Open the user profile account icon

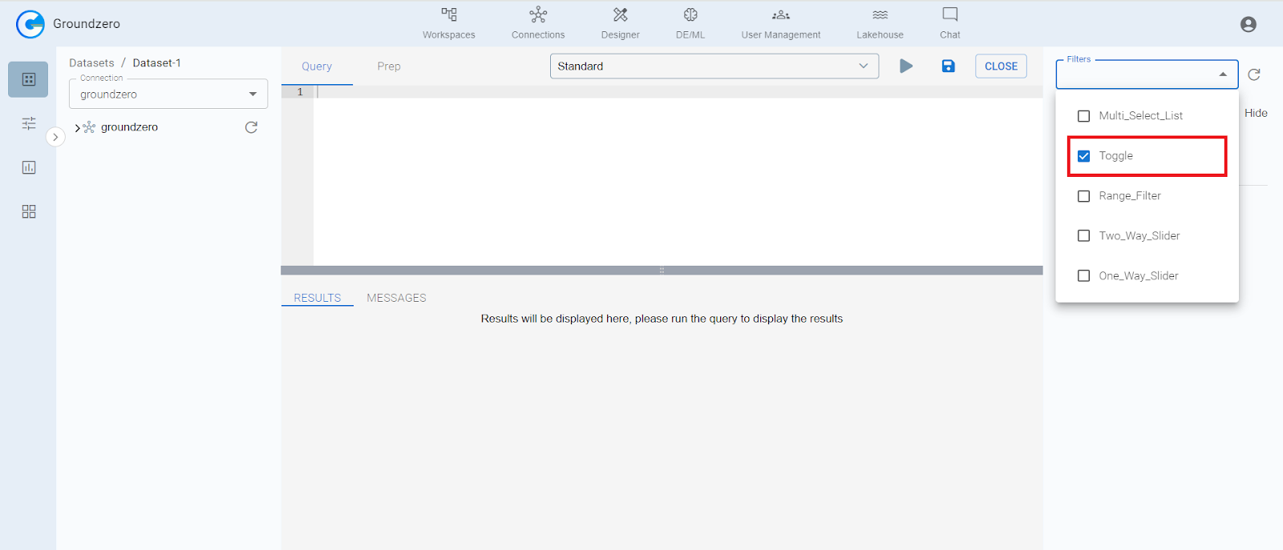click(1248, 25)
